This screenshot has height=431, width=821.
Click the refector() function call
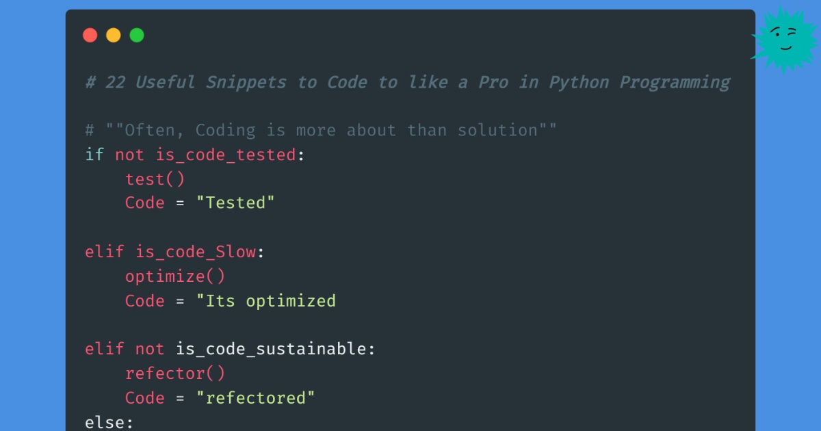[x=174, y=374]
